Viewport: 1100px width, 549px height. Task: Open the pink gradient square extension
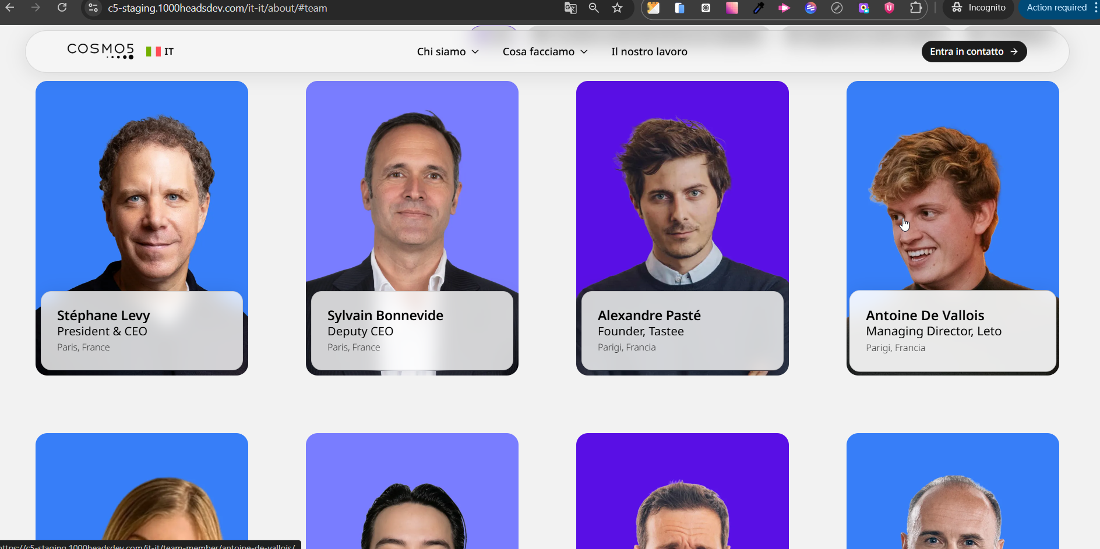click(x=732, y=8)
